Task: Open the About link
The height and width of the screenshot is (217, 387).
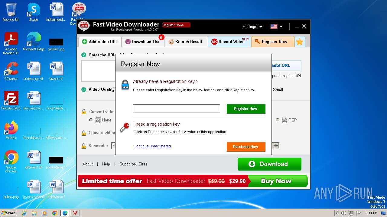Action: point(88,164)
